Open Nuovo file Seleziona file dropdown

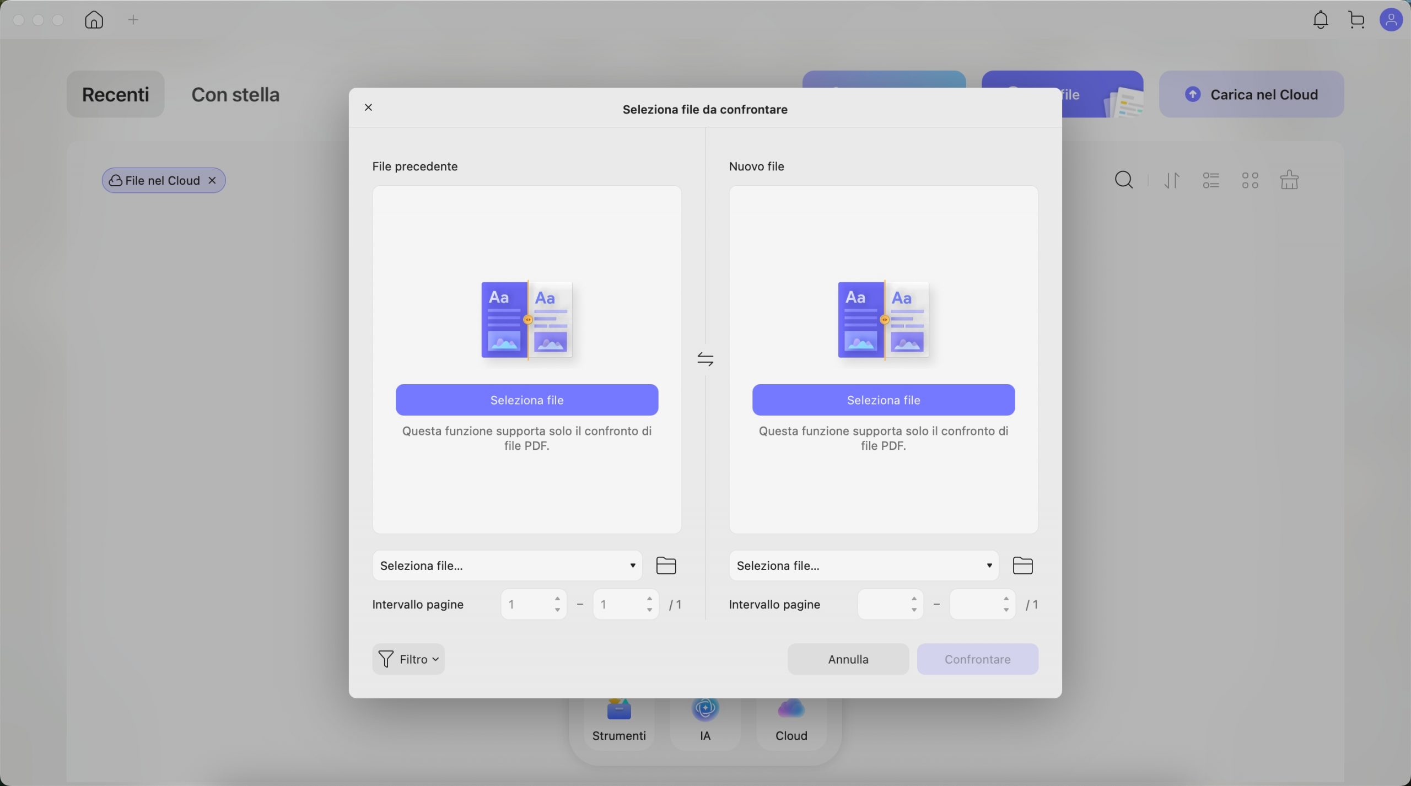pyautogui.click(x=864, y=566)
